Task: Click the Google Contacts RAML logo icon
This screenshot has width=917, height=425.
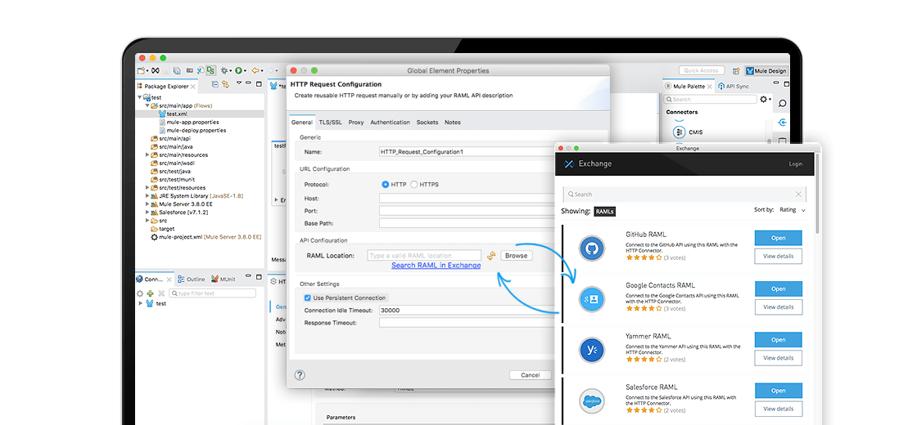Action: click(x=591, y=299)
